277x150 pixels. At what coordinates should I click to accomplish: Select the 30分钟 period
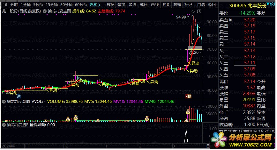click(66, 5)
